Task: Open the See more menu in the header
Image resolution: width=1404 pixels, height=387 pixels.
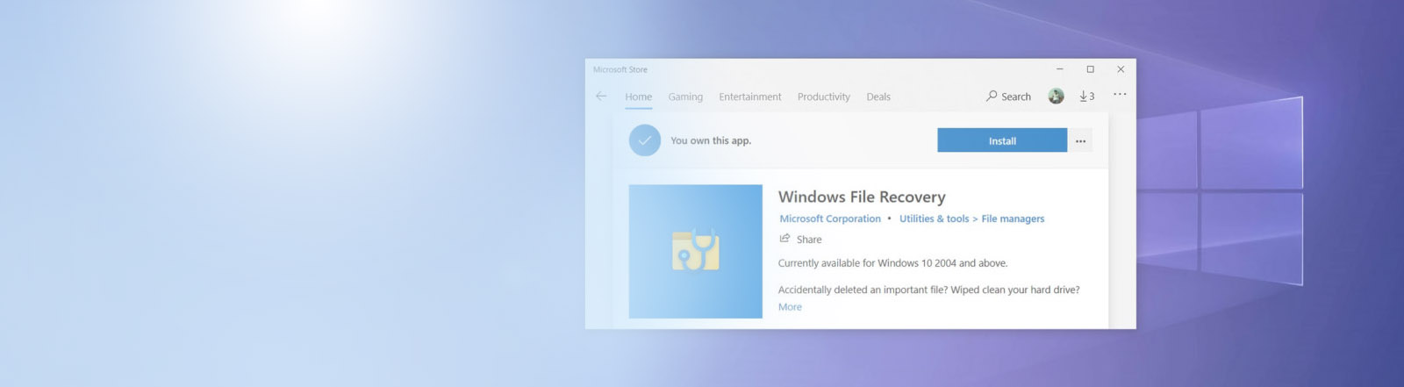Action: [x=1120, y=95]
